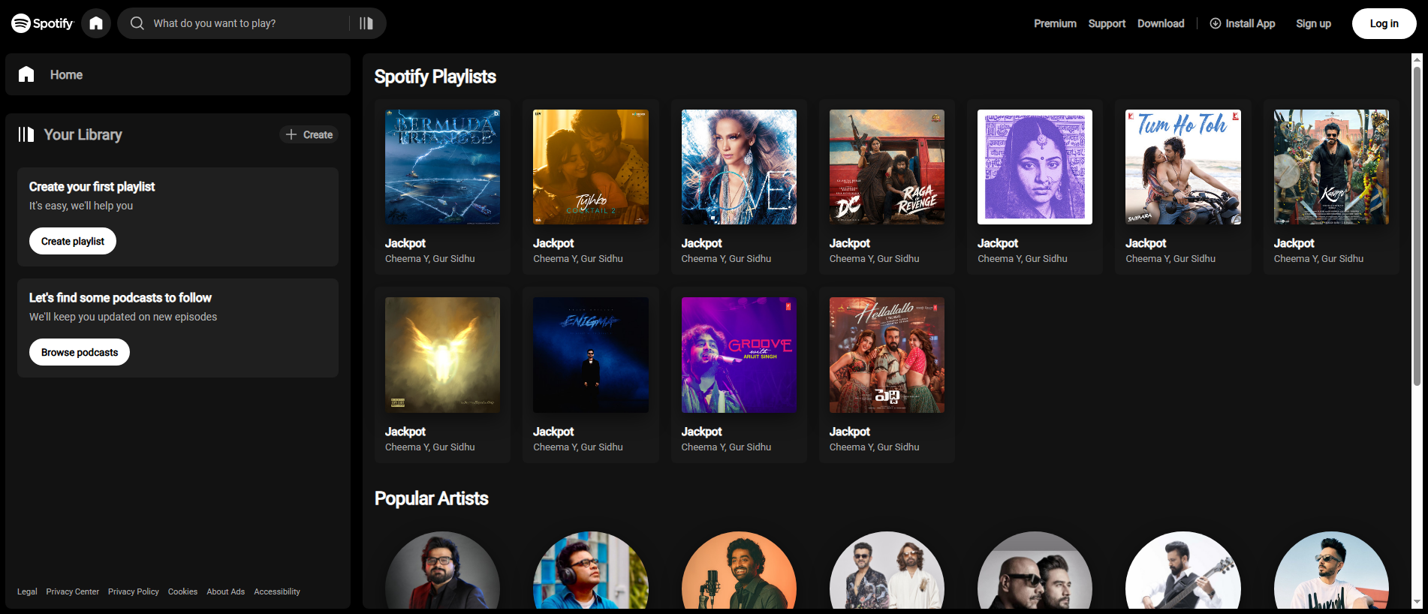Image resolution: width=1428 pixels, height=614 pixels.
Task: Select the artist singing on orange background
Action: point(739,570)
